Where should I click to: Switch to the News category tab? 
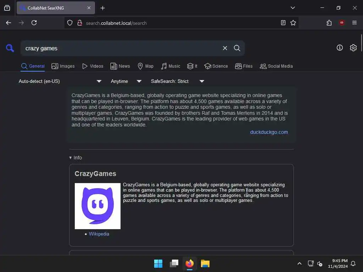(x=120, y=66)
